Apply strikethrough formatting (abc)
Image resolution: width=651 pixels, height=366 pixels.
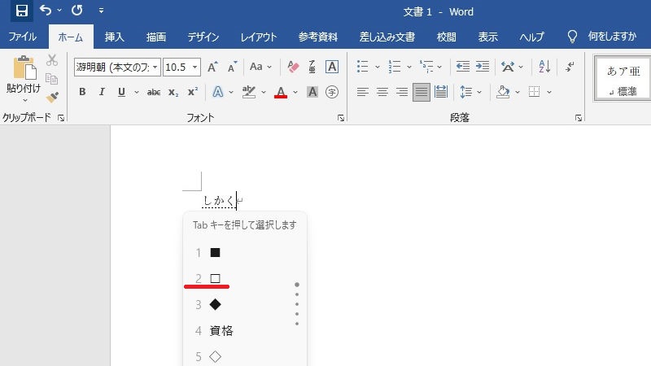pos(153,92)
